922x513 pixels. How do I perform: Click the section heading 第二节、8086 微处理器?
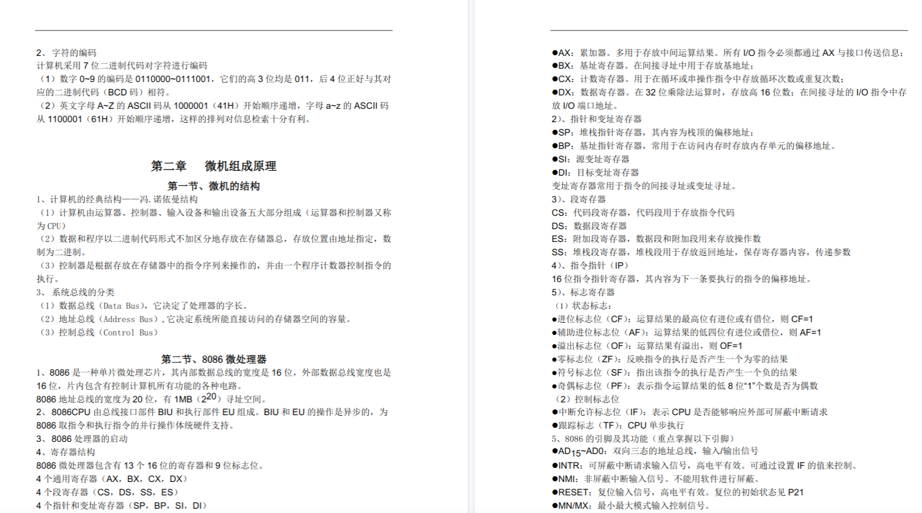[x=213, y=359]
